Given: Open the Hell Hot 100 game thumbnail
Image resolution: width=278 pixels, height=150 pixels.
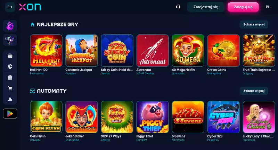Looking at the screenshot, I should tap(46, 51).
